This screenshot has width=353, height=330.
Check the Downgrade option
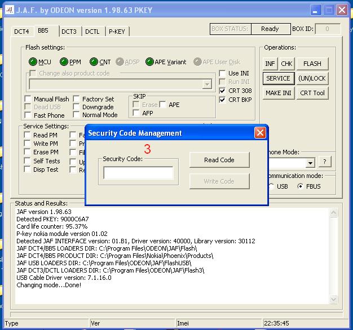pos(76,107)
